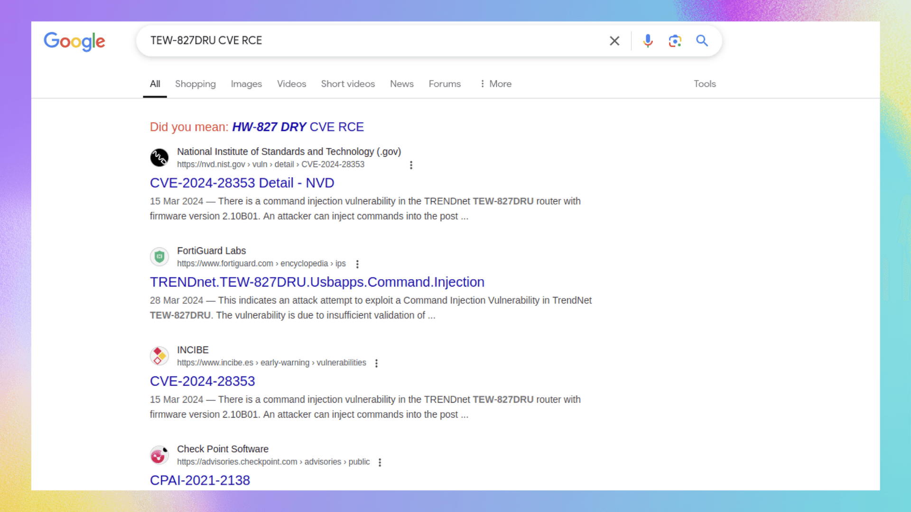The image size is (911, 512).
Task: Open the Short videos tab
Action: click(x=348, y=84)
